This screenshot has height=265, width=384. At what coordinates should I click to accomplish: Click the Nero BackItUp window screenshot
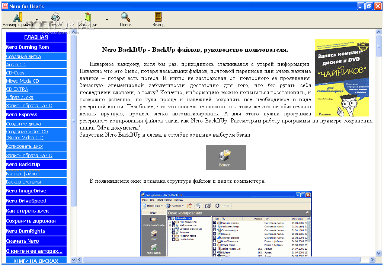(226, 224)
